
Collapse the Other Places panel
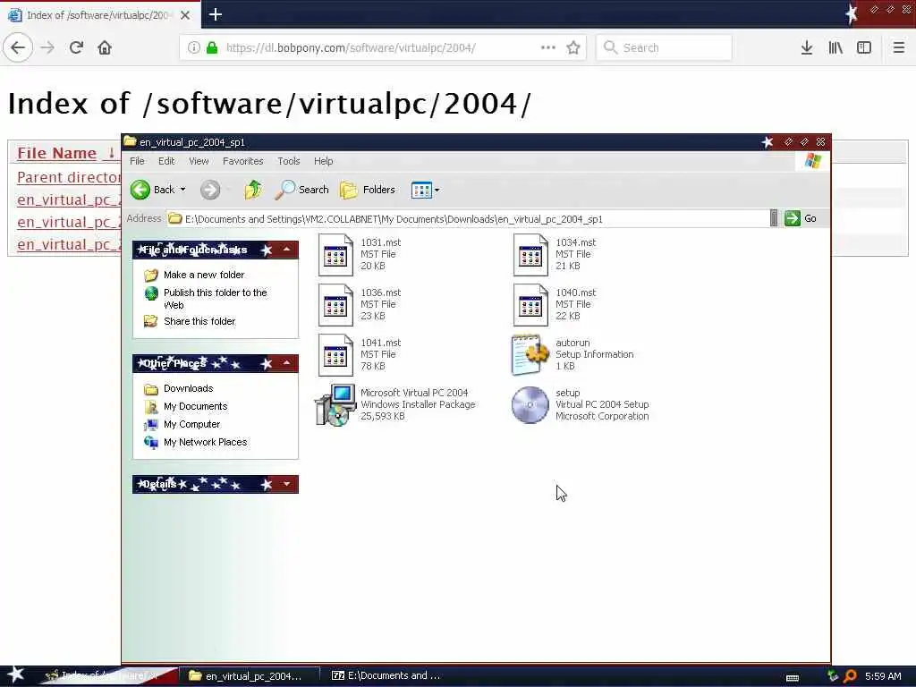pos(286,363)
